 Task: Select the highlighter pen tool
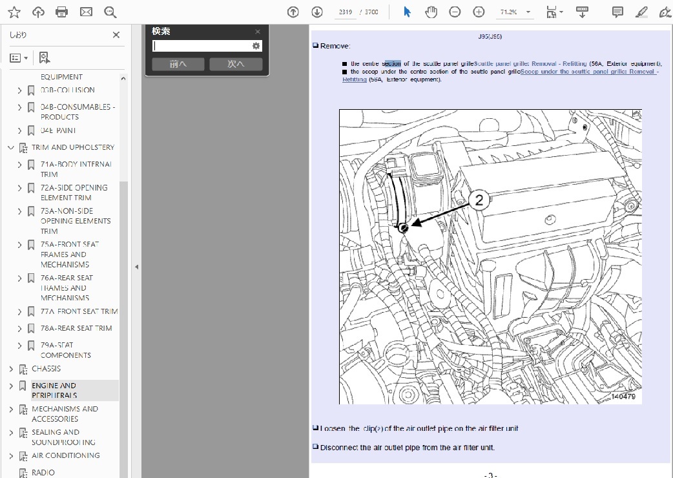641,12
